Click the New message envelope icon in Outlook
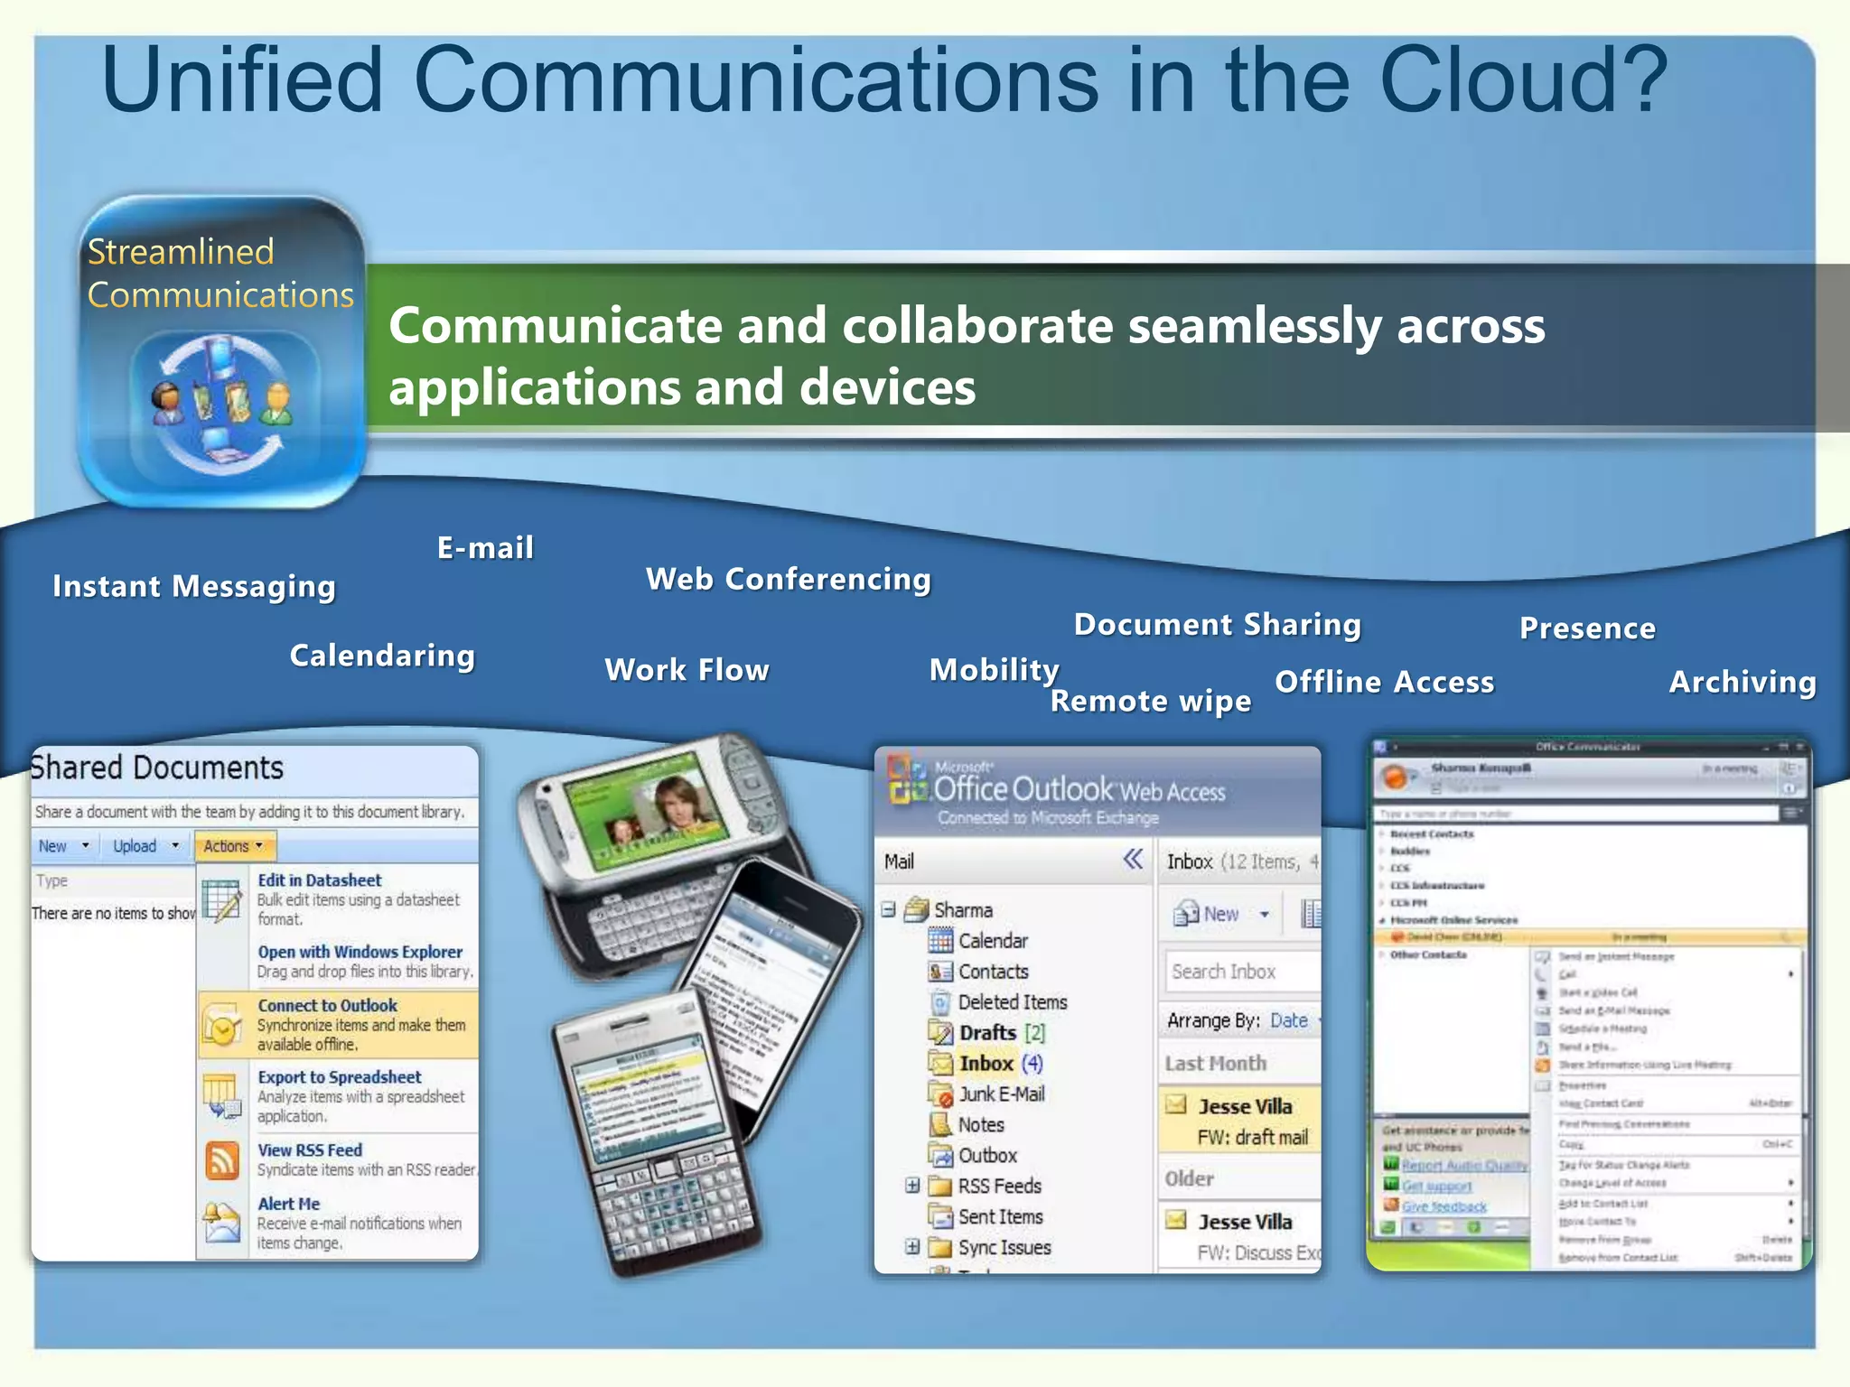The image size is (1850, 1387). tap(1185, 914)
